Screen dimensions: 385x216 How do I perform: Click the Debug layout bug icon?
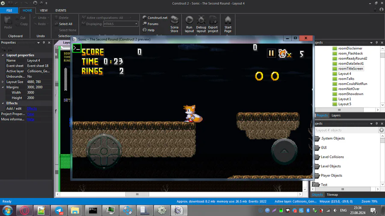[x=201, y=20]
